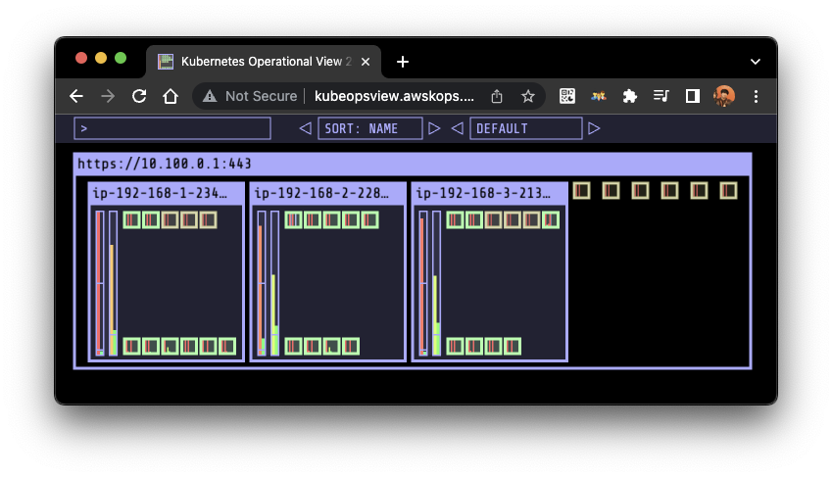Viewport: 832px width, 477px height.
Task: Open a new browser tab with plus
Action: tap(403, 62)
